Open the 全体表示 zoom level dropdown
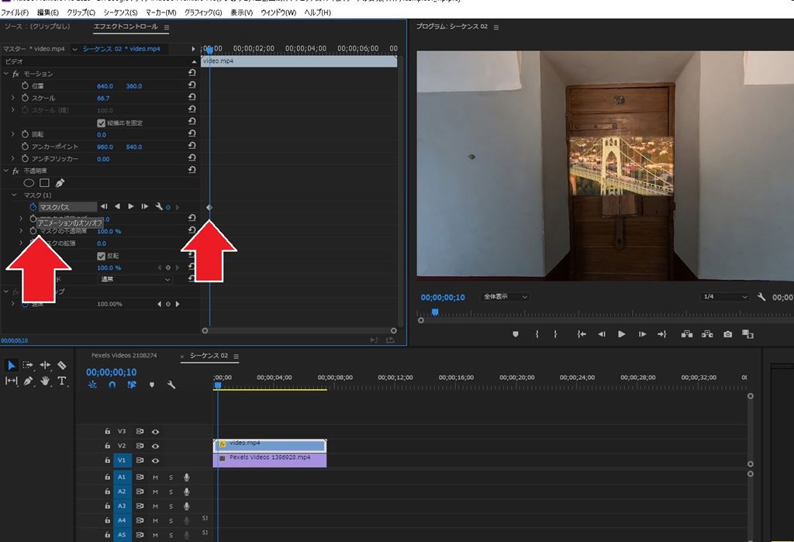The height and width of the screenshot is (542, 794). pos(506,297)
